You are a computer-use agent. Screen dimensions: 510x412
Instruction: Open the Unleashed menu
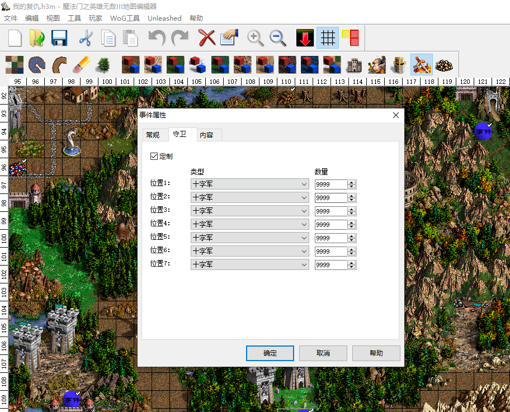(164, 18)
